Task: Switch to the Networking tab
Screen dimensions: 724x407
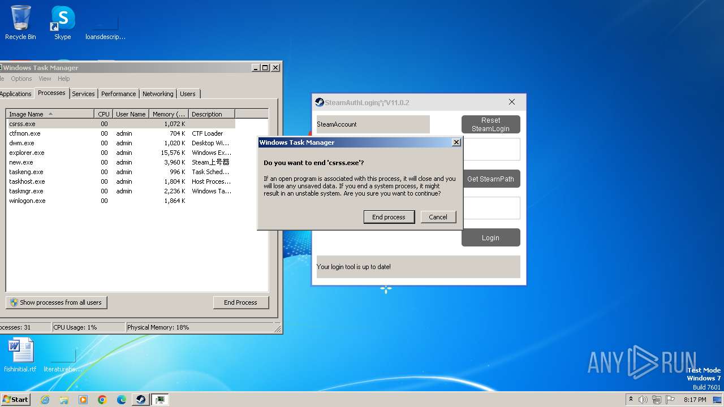Action: (x=158, y=94)
